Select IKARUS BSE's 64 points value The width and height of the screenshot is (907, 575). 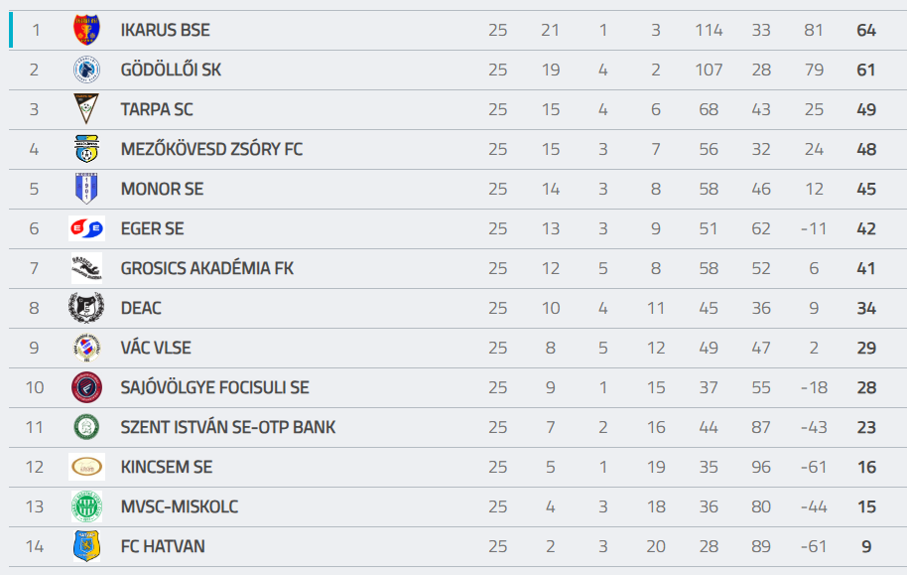point(866,30)
